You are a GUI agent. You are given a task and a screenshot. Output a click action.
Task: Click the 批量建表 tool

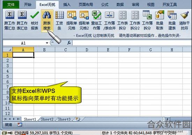(172, 21)
